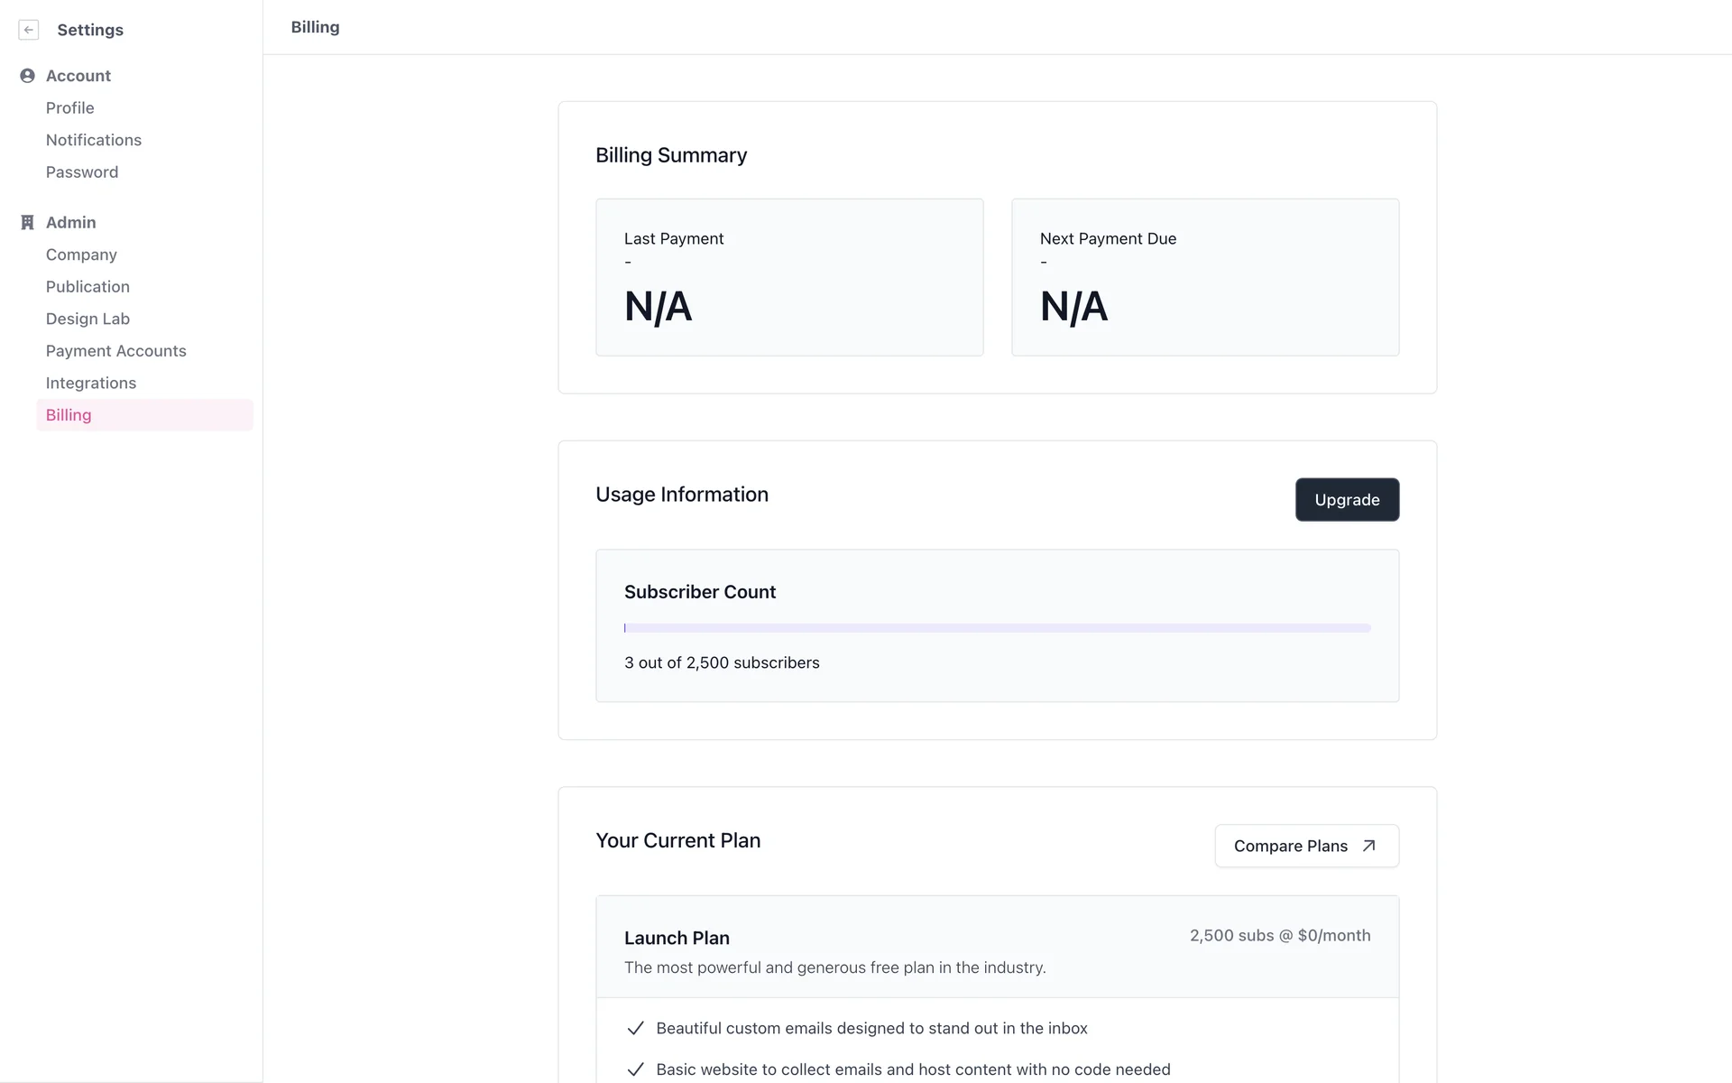1732x1083 pixels.
Task: Click the Next Payment Due card
Action: pyautogui.click(x=1205, y=277)
